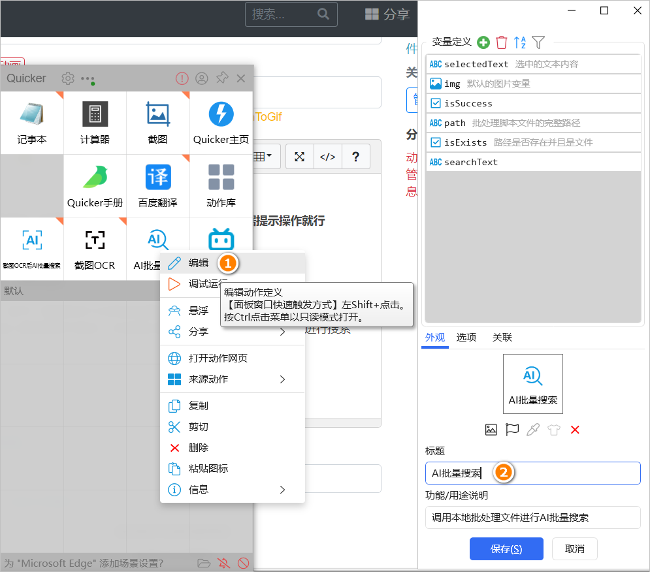Toggle code view in editor toolbar

point(328,157)
